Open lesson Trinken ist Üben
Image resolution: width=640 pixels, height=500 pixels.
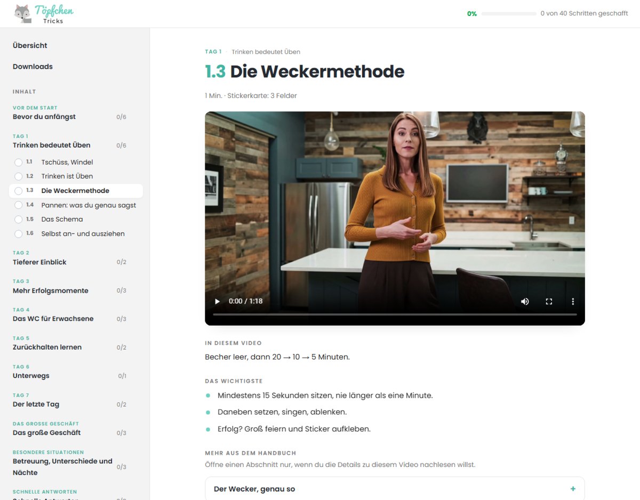67,176
